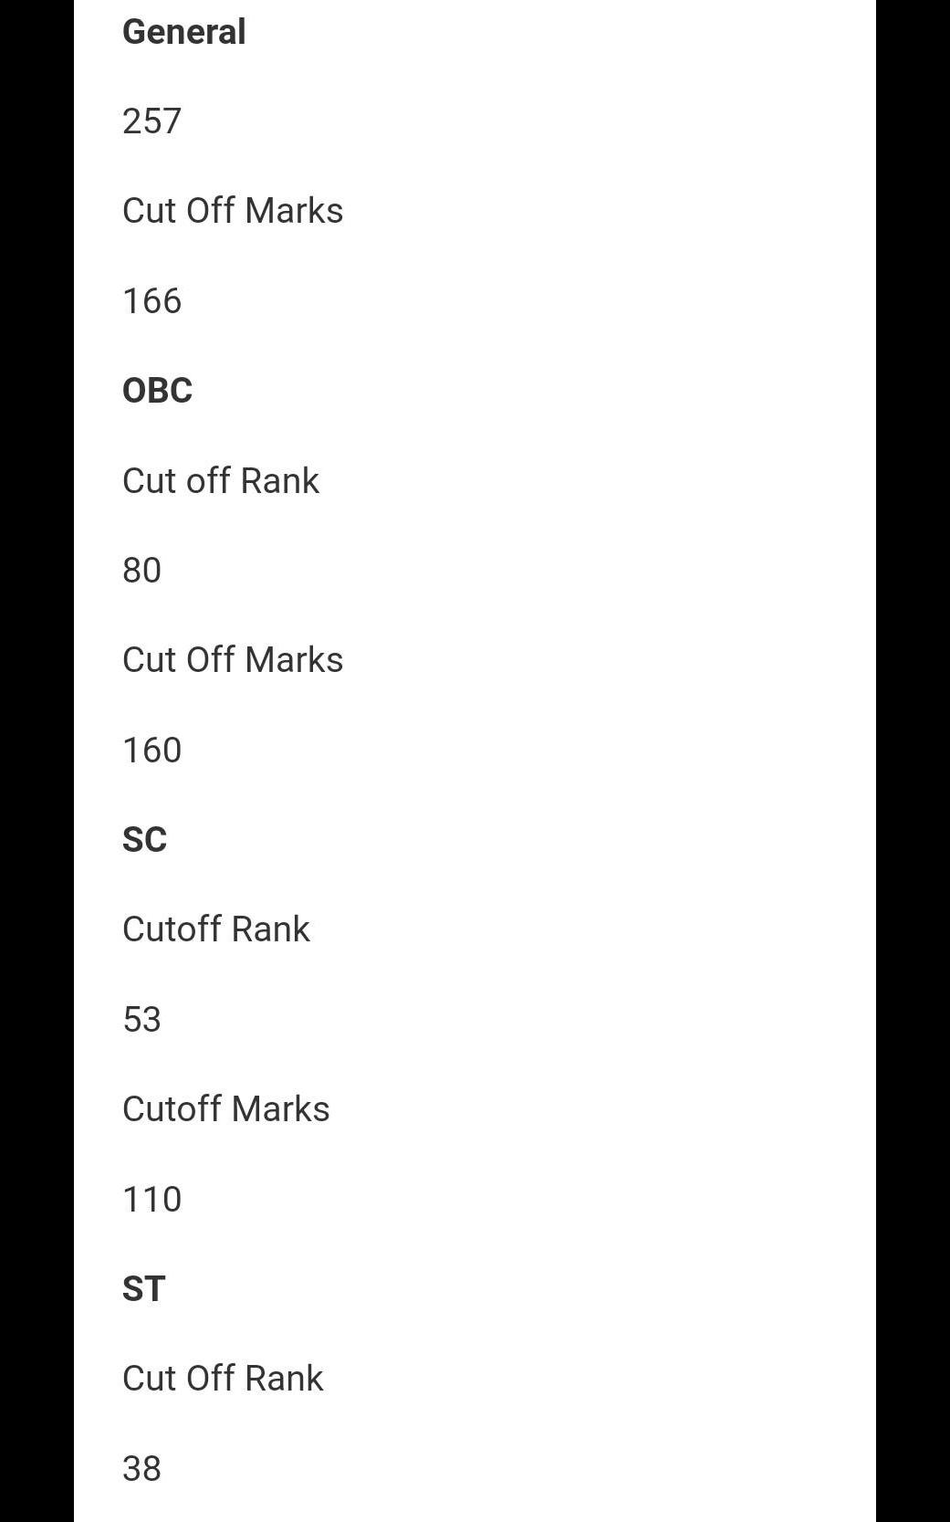This screenshot has width=950, height=1522.
Task: Click the black margin left of the page
Action: pos(37,730)
